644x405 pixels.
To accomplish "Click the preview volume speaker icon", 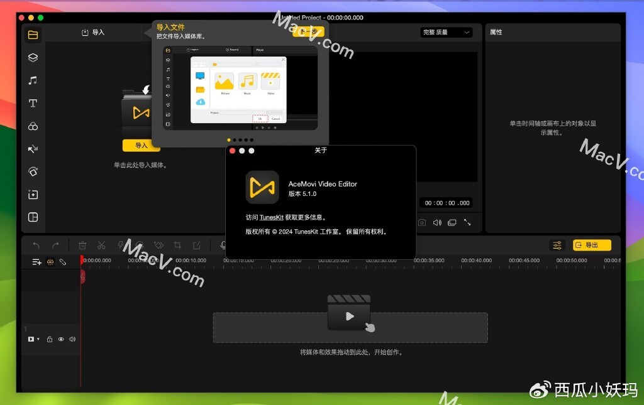I will tap(437, 222).
